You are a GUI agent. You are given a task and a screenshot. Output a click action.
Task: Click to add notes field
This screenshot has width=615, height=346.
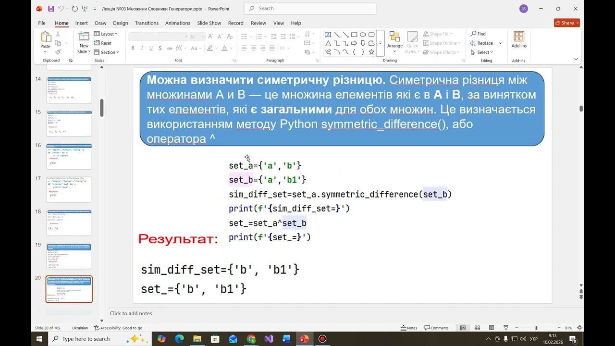[131, 313]
